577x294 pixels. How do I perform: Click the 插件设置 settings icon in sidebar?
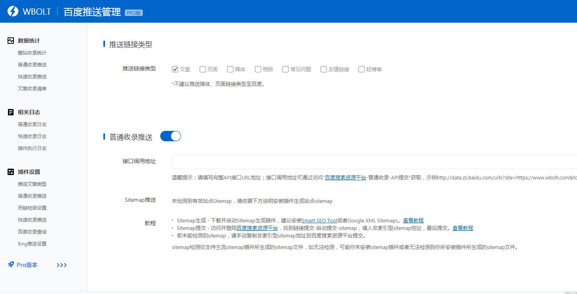[10, 171]
